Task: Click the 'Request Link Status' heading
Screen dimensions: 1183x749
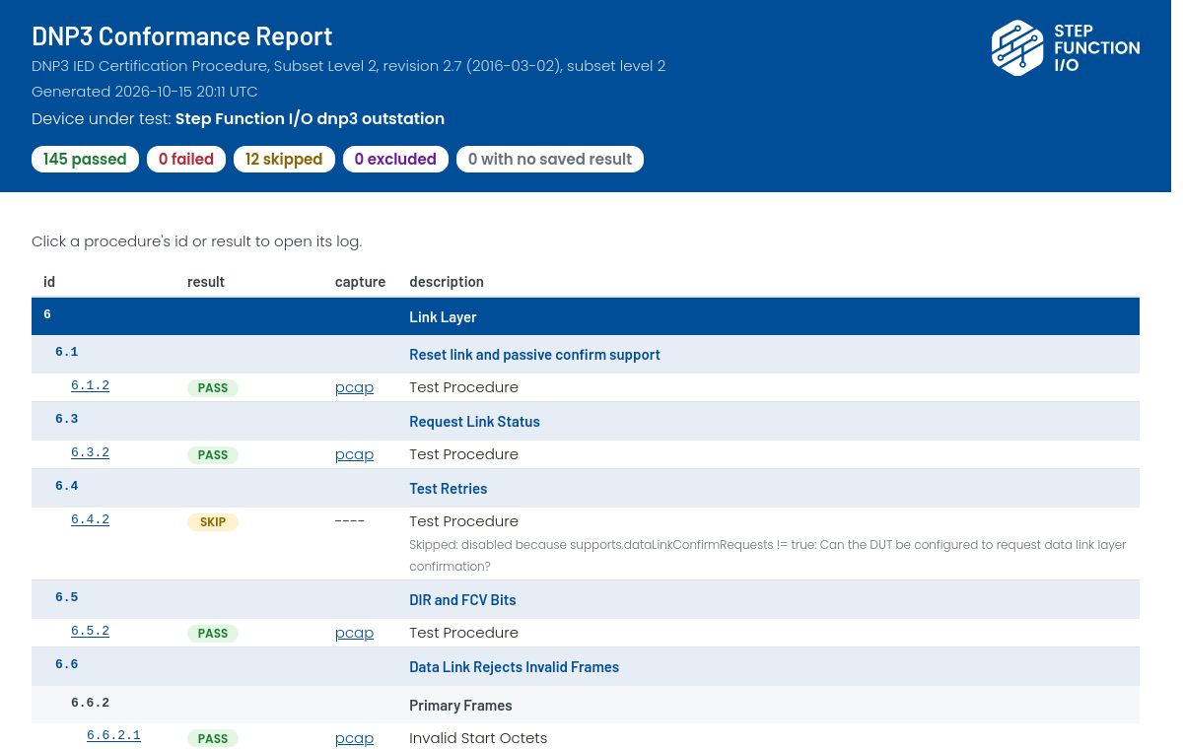Action: point(474,422)
